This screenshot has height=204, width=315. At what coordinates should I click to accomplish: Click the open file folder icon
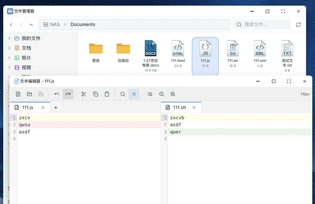point(30,94)
